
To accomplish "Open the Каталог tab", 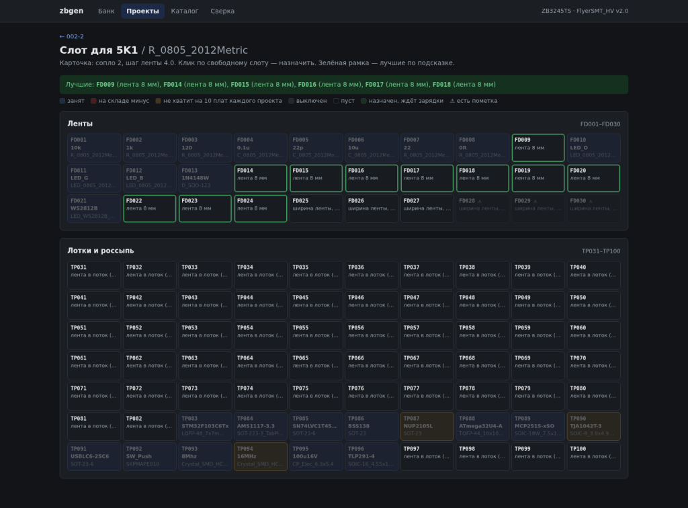I will click(185, 11).
